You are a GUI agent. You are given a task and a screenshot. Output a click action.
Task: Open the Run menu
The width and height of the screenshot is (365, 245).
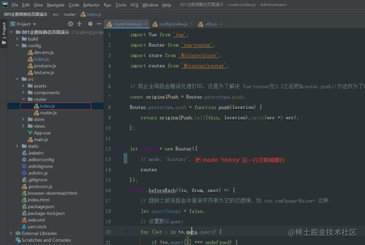pos(107,5)
